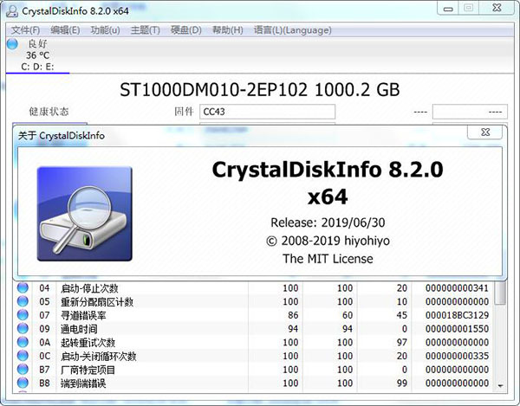The image size is (520, 406).
Task: Open the 硬盘(D) menu
Action: tap(185, 30)
